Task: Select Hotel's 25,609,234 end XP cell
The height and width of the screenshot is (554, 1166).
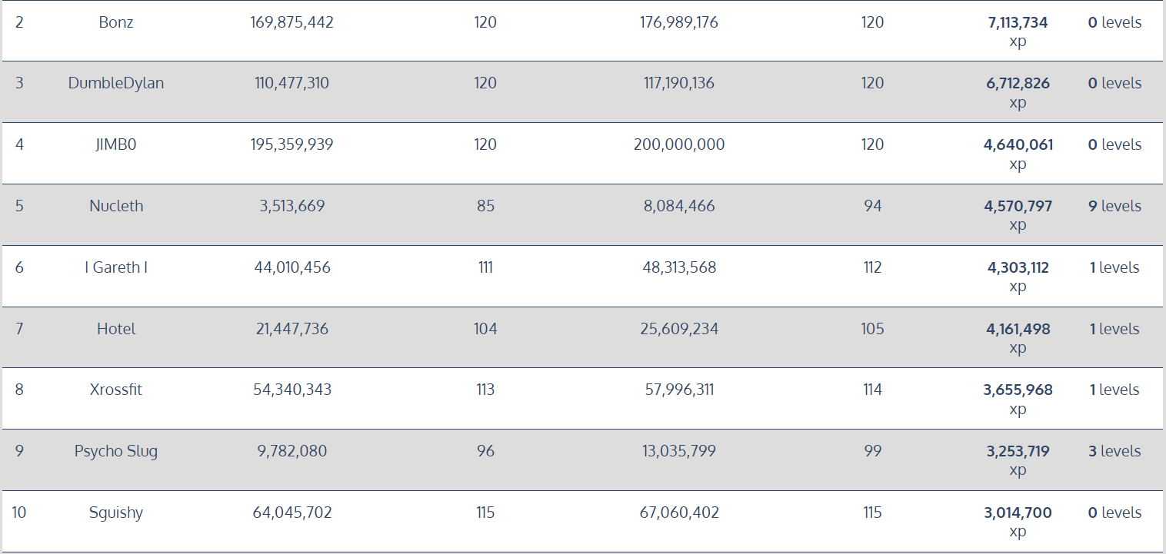Action: coord(679,329)
